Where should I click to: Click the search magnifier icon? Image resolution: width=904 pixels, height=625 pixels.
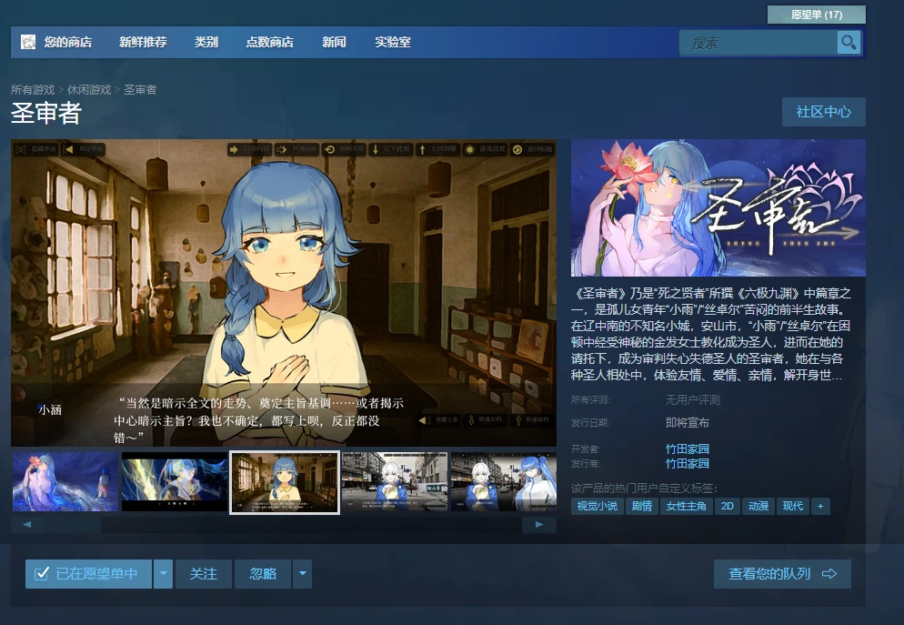(849, 42)
